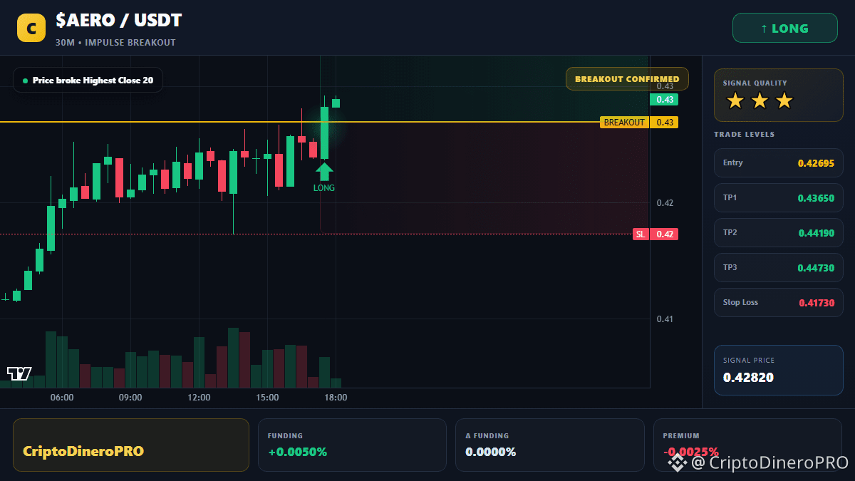Click the 09:00 time axis label
The width and height of the screenshot is (855, 481).
click(x=130, y=398)
